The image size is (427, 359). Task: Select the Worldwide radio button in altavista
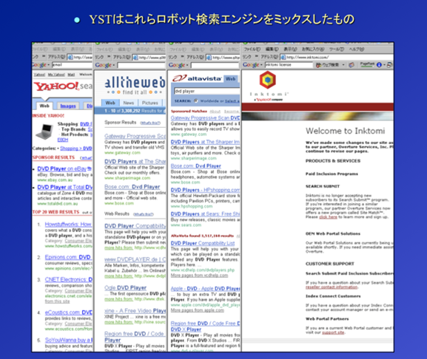pyautogui.click(x=196, y=100)
